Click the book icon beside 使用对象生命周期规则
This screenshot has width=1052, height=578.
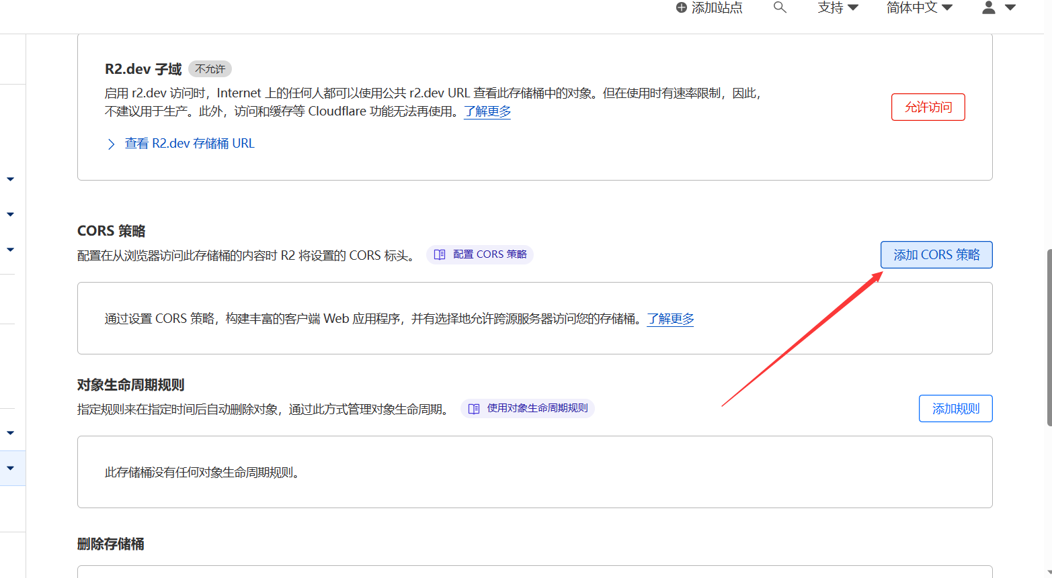click(474, 408)
